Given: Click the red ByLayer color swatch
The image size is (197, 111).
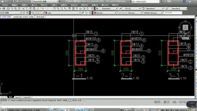Looking at the screenshot, I should [95, 13].
